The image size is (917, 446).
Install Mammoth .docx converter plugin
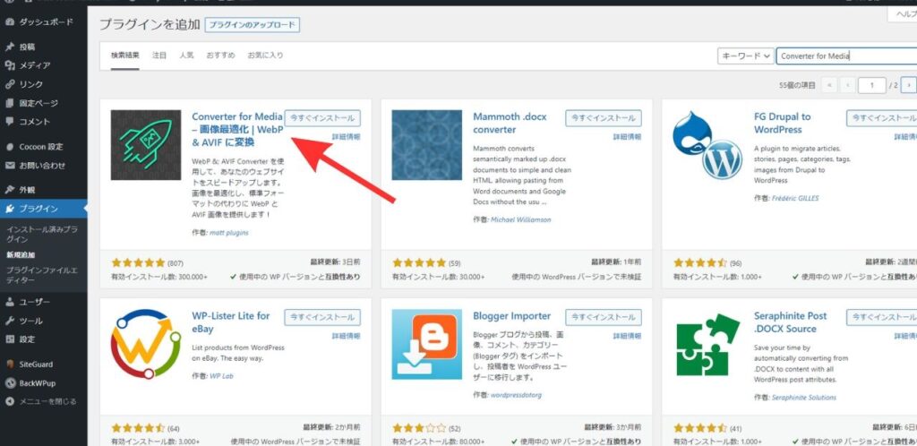(x=604, y=118)
